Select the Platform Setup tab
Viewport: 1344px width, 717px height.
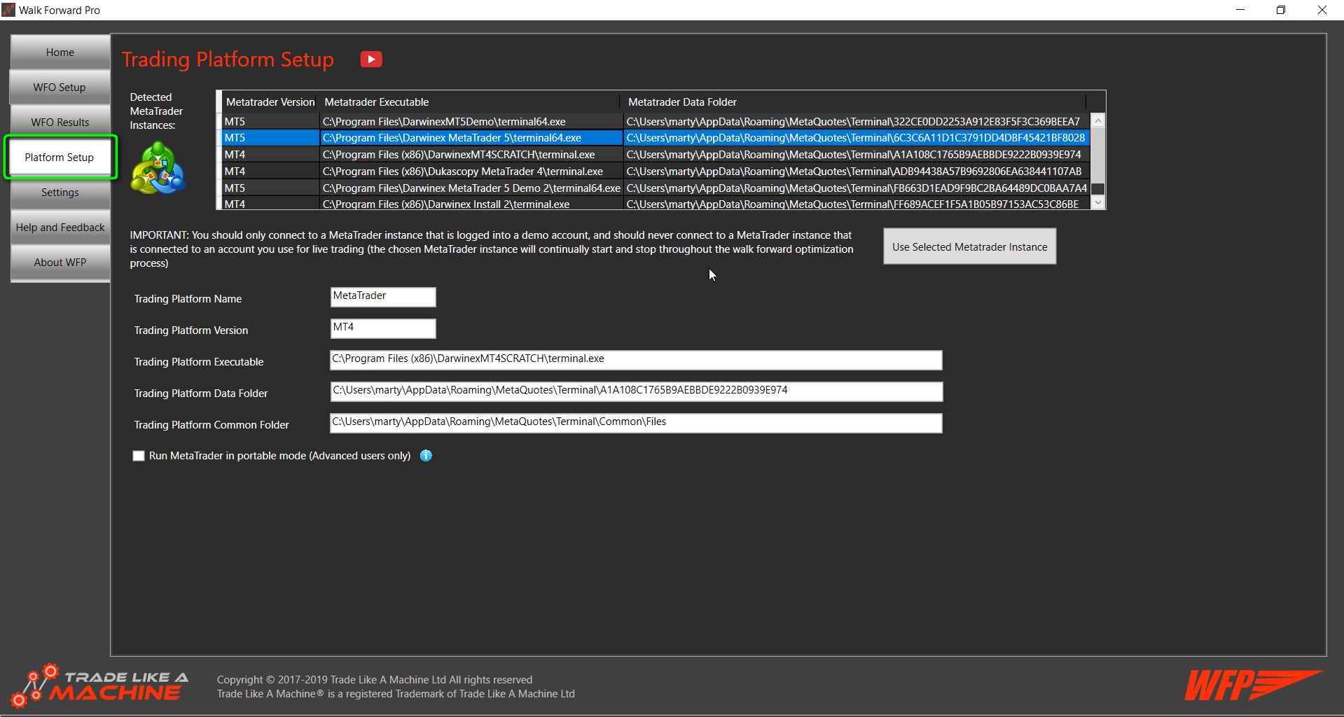pos(60,157)
